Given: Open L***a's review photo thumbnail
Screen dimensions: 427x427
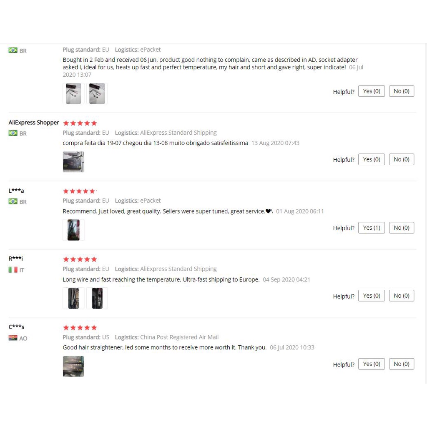Looking at the screenshot, I should [73, 230].
